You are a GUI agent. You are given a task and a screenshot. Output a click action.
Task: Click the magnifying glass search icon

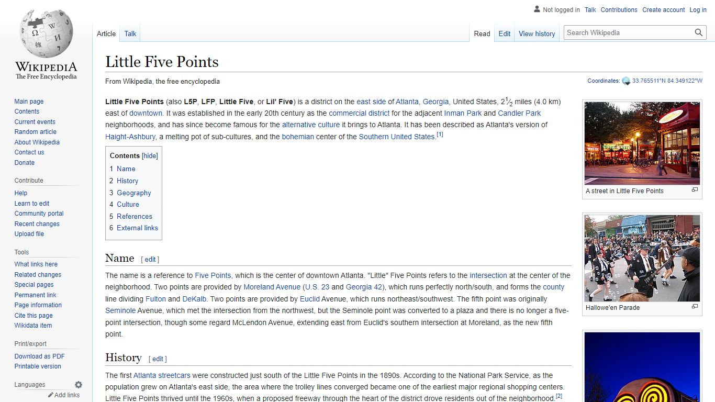pyautogui.click(x=699, y=32)
